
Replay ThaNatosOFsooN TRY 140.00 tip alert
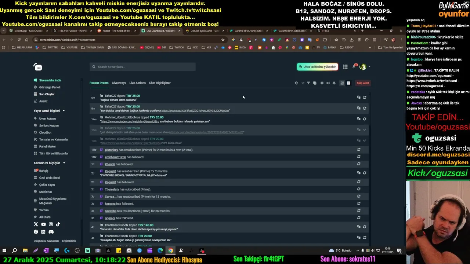coord(365,227)
